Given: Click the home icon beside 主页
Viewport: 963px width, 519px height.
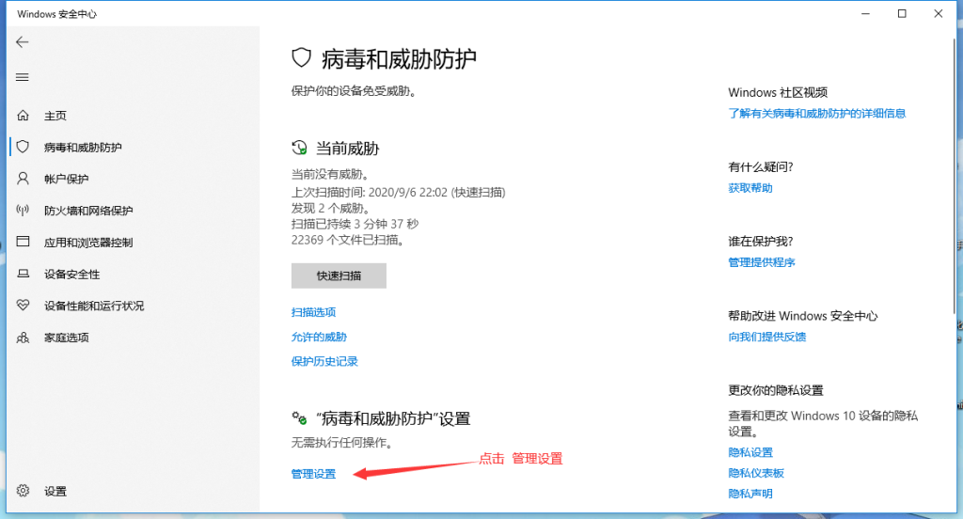Looking at the screenshot, I should tap(23, 115).
